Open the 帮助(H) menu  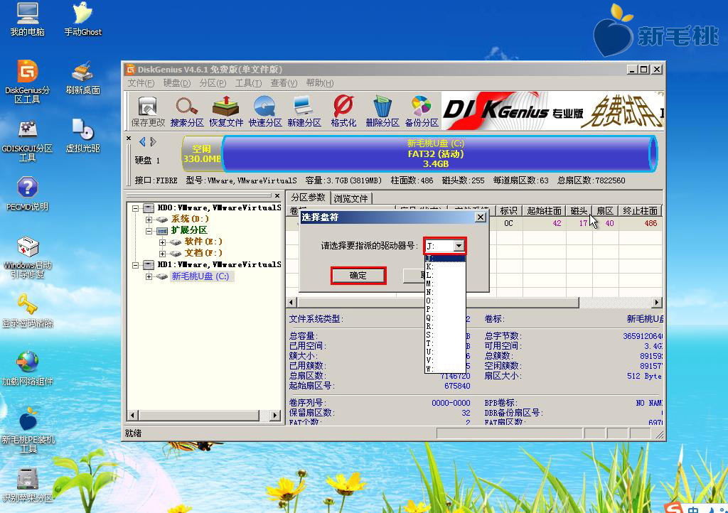[319, 83]
